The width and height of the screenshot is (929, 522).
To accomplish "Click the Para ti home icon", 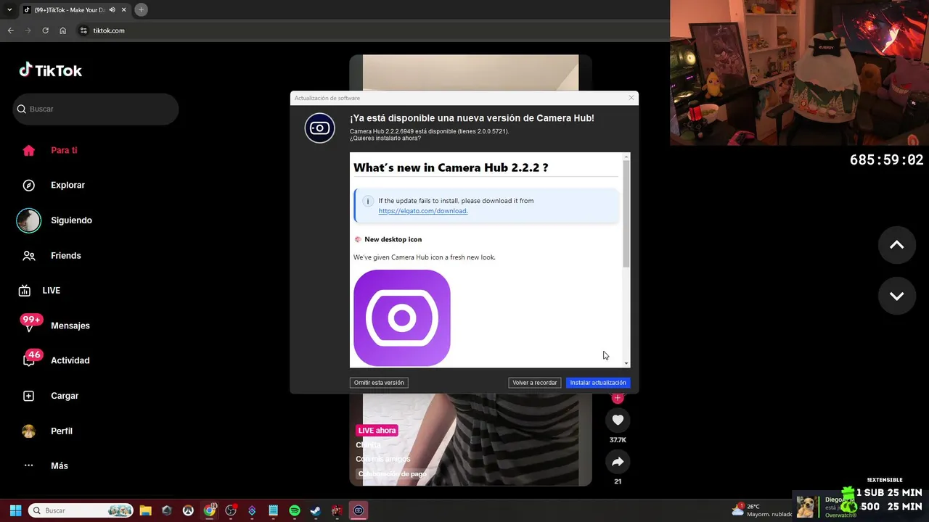I will (29, 150).
